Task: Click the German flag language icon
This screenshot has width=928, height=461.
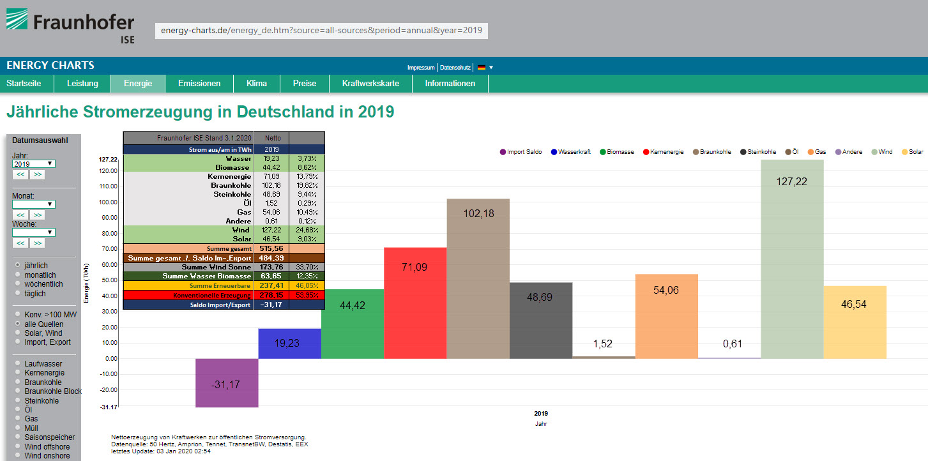Action: [x=481, y=68]
